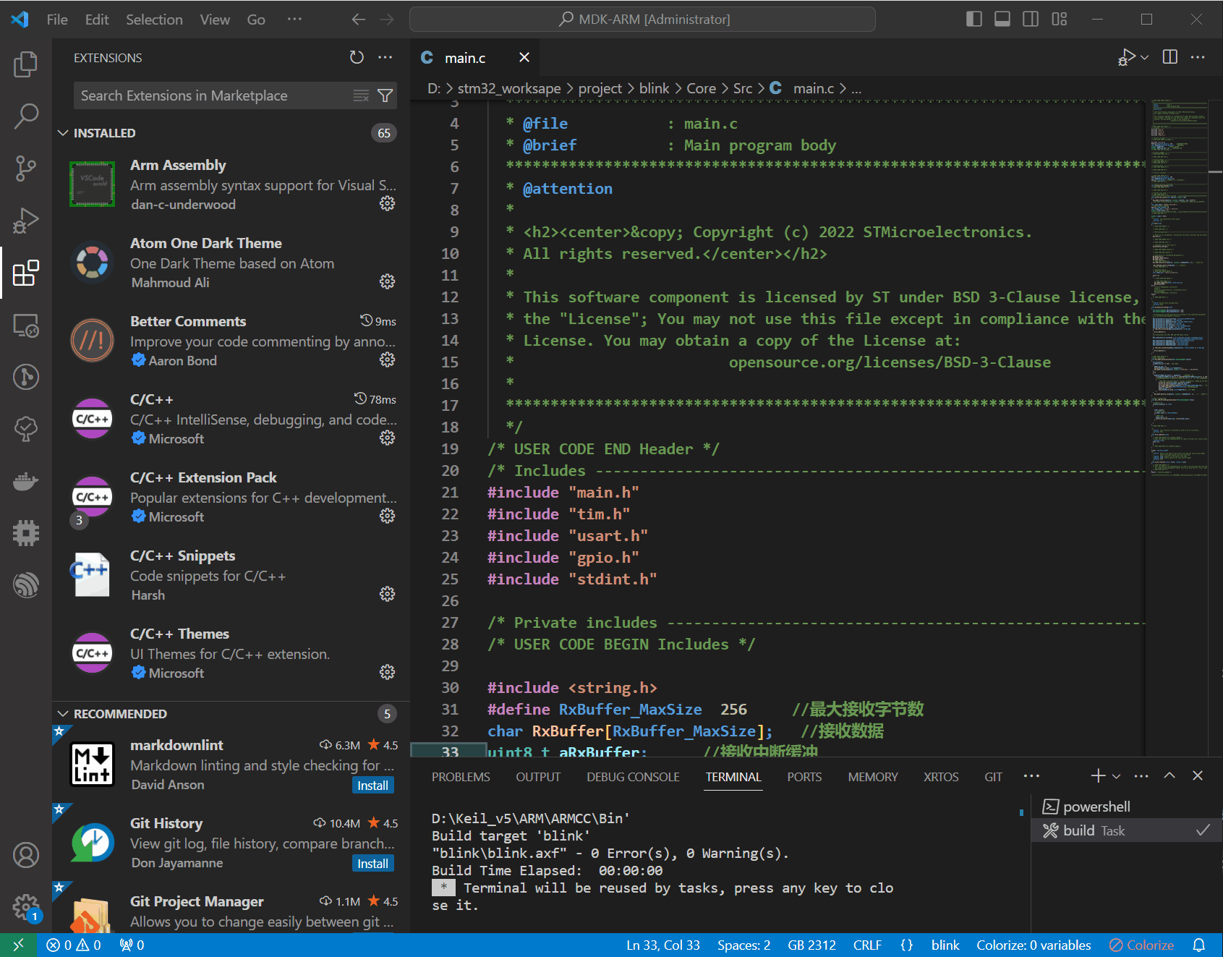
Task: Click the terminal scrollbar marker
Action: click(x=1021, y=812)
